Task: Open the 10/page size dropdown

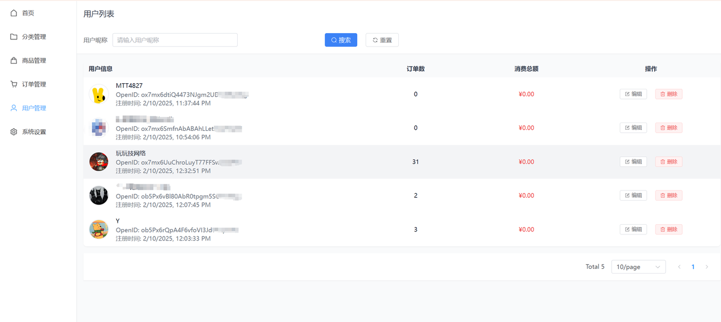Action: pyautogui.click(x=638, y=267)
